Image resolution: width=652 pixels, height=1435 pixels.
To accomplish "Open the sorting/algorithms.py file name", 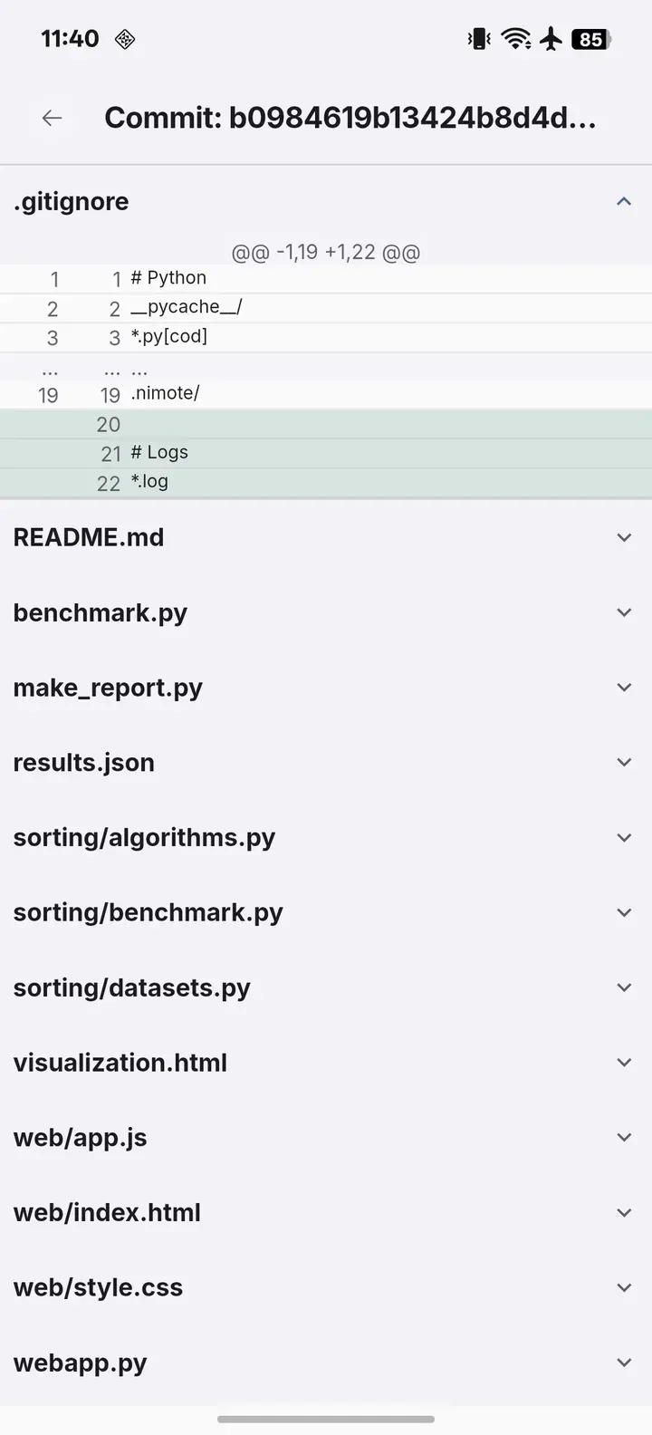I will (x=144, y=838).
